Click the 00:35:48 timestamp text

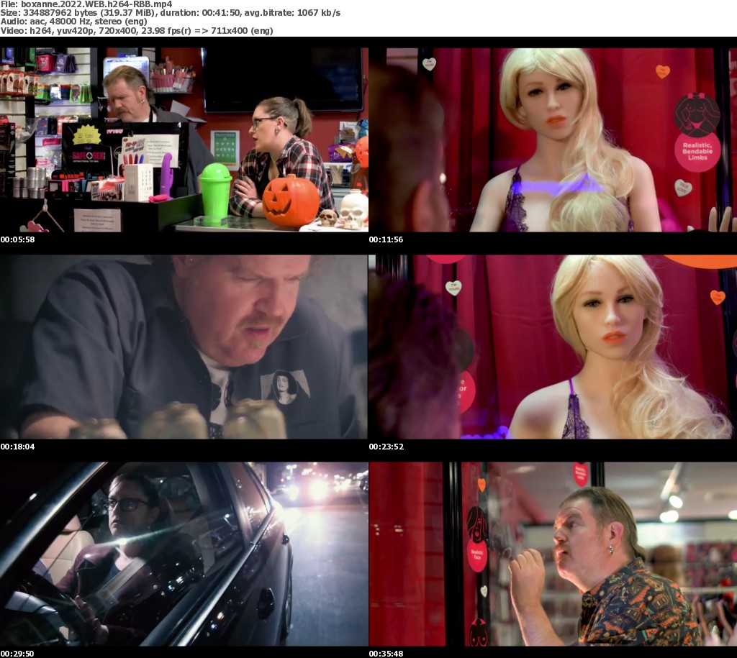pyautogui.click(x=386, y=654)
